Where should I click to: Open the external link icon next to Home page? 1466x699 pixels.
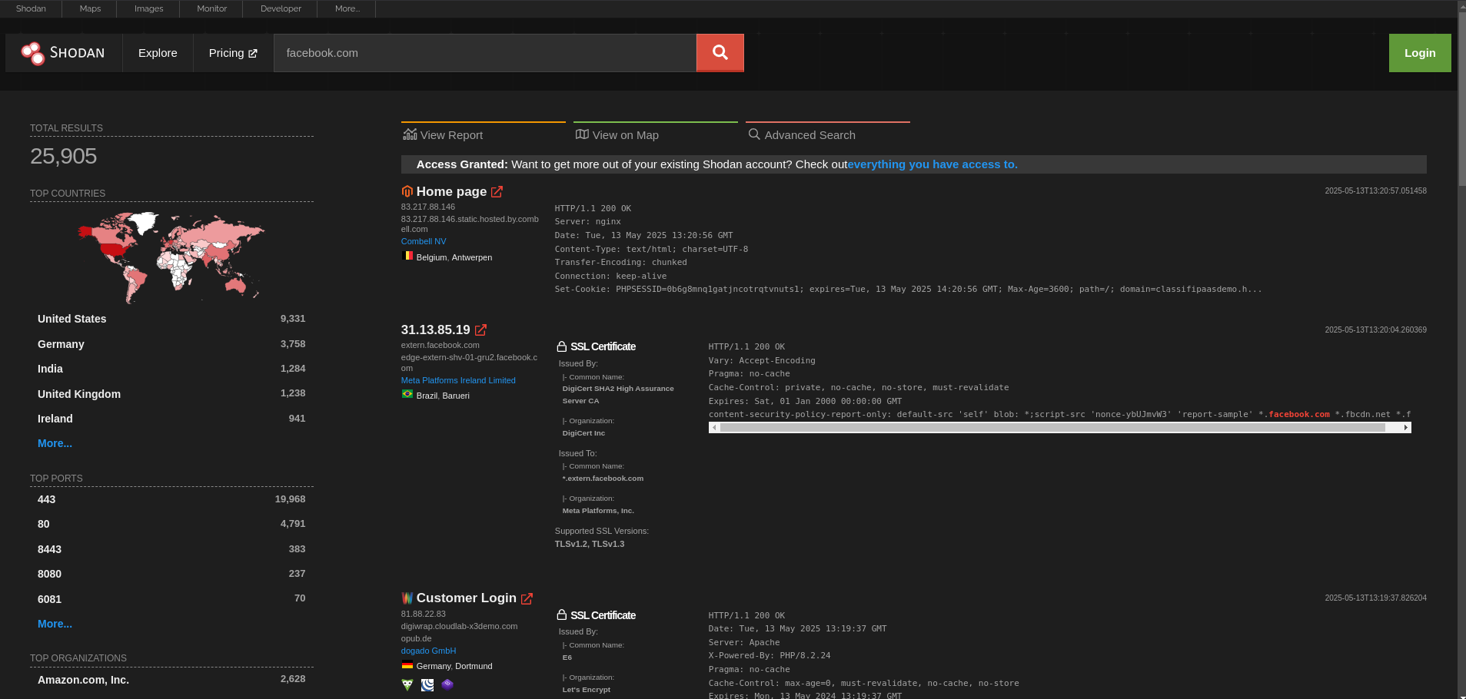click(x=497, y=191)
